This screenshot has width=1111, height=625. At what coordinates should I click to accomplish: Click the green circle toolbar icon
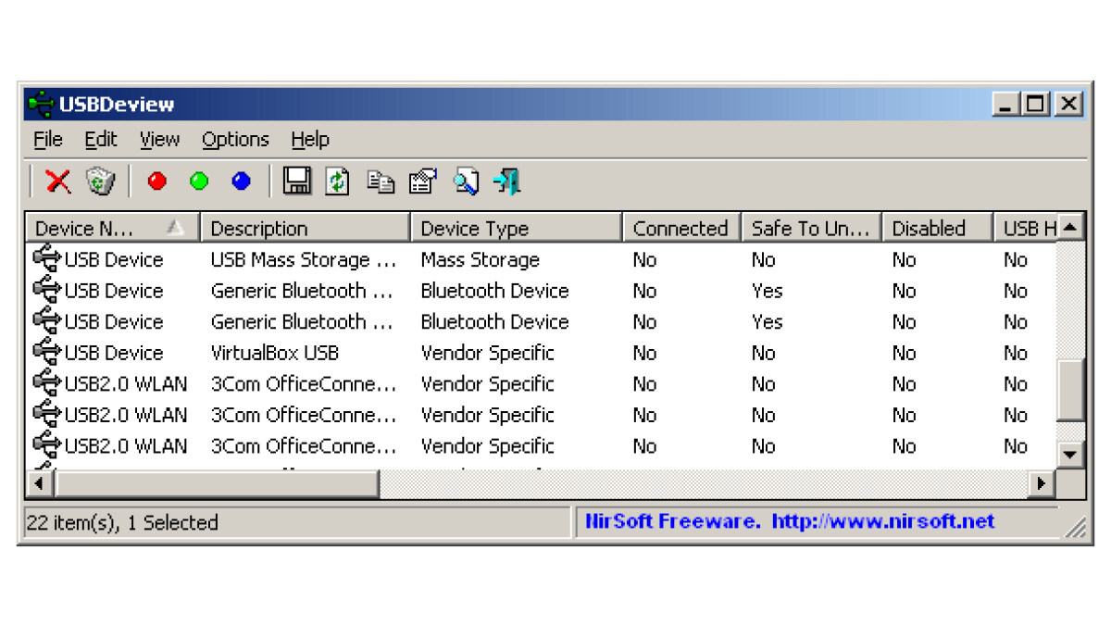tap(199, 181)
